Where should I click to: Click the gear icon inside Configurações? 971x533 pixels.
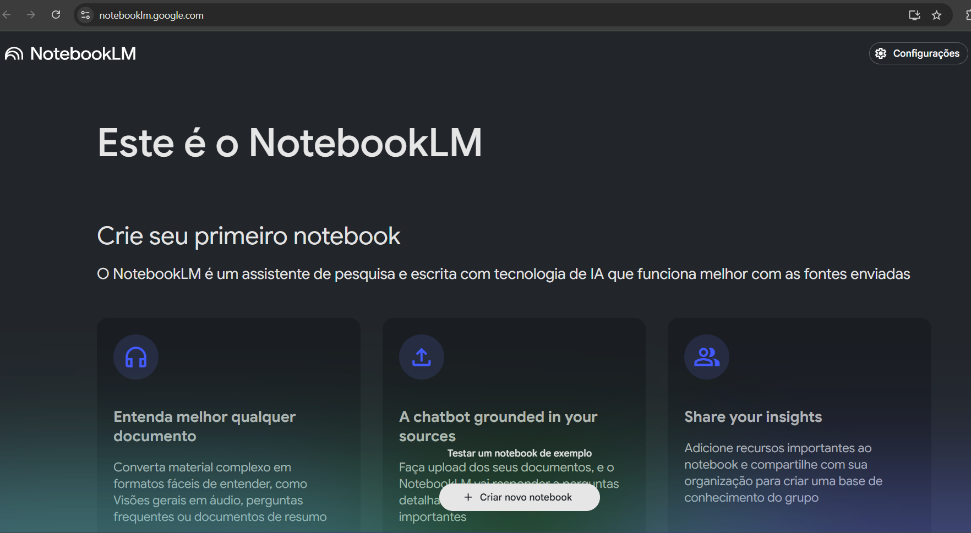click(x=881, y=53)
